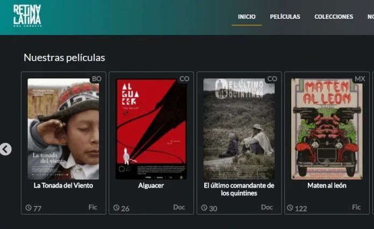Open the Inicio tab
374x229 pixels.
(x=247, y=17)
